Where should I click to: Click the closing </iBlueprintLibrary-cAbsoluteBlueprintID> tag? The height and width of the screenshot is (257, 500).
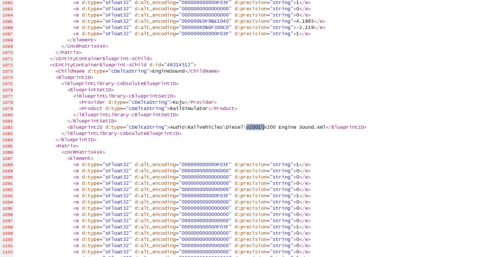pos(122,133)
